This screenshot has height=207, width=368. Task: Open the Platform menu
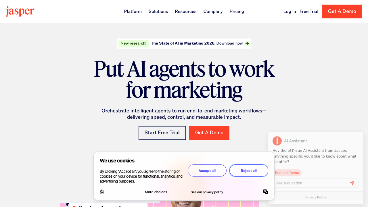[133, 11]
